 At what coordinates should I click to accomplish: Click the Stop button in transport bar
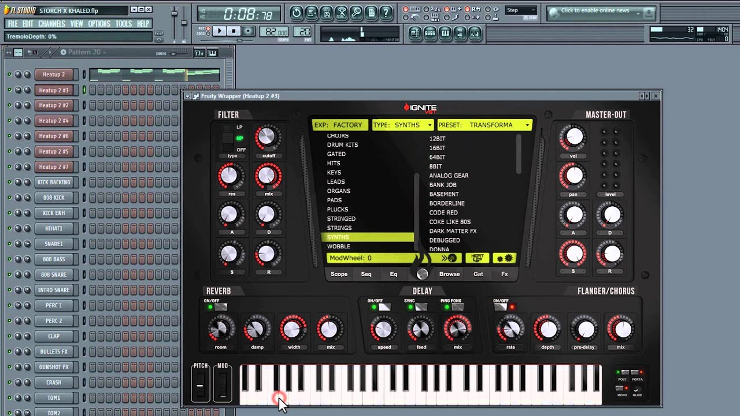click(234, 31)
